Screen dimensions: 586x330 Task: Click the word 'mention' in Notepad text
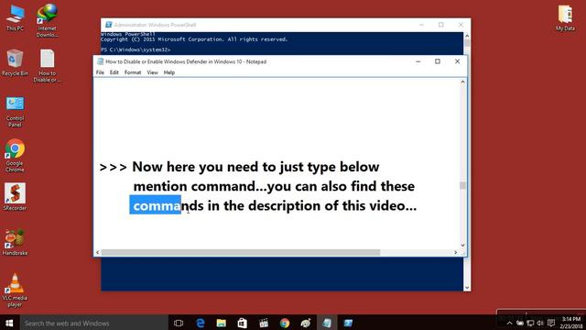click(160, 186)
